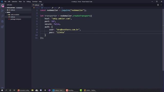Open the Mail app from taskbar
Screen dimensions: 164x92
(37, 90)
